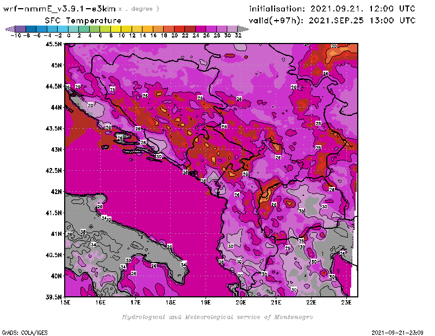Pick the red swatch between 20 and 22
The height and width of the screenshot is (336, 435).
(179, 29)
